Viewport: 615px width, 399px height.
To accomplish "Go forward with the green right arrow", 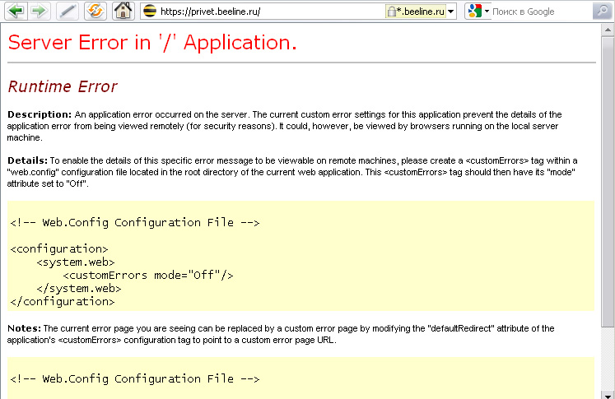I will (x=39, y=11).
